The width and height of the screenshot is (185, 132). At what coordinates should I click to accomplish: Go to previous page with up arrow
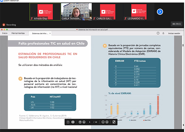tap(80, 122)
